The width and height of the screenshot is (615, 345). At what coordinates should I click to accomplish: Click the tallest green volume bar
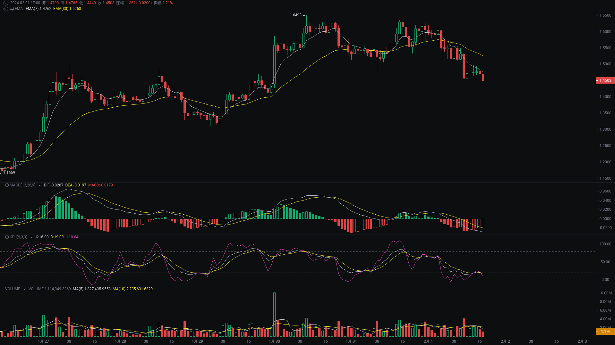pos(274,314)
